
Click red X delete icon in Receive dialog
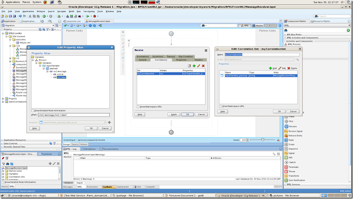pyautogui.click(x=203, y=66)
